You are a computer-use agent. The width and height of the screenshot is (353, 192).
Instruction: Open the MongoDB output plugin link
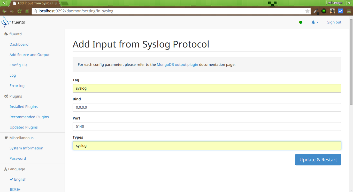pos(177,65)
